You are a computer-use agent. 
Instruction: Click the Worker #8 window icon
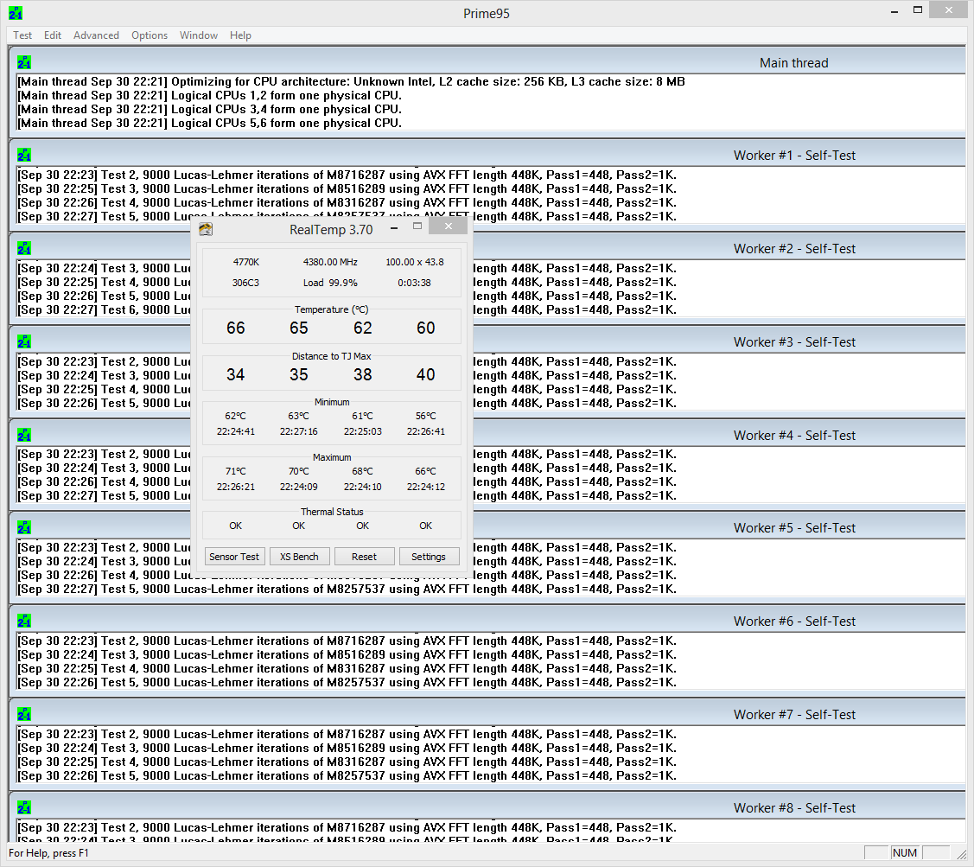[x=24, y=807]
